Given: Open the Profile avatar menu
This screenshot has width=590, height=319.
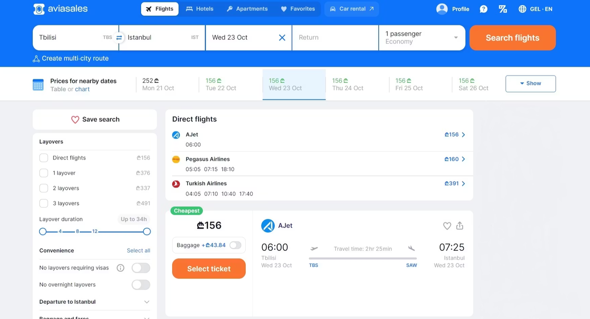Looking at the screenshot, I should tap(452, 9).
